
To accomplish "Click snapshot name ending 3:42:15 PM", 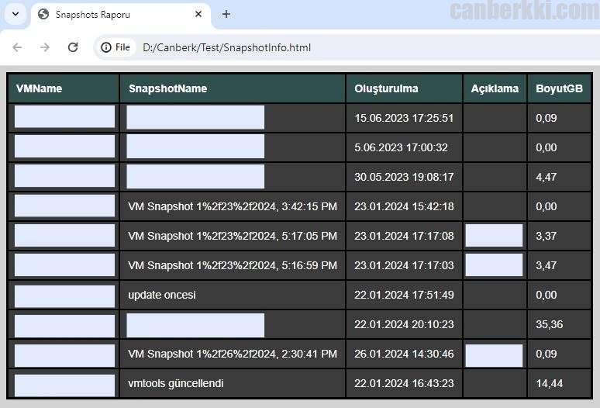I will point(233,206).
